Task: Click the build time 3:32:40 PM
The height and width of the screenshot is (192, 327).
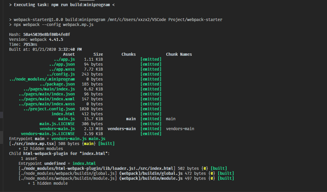Action: (x=70, y=49)
